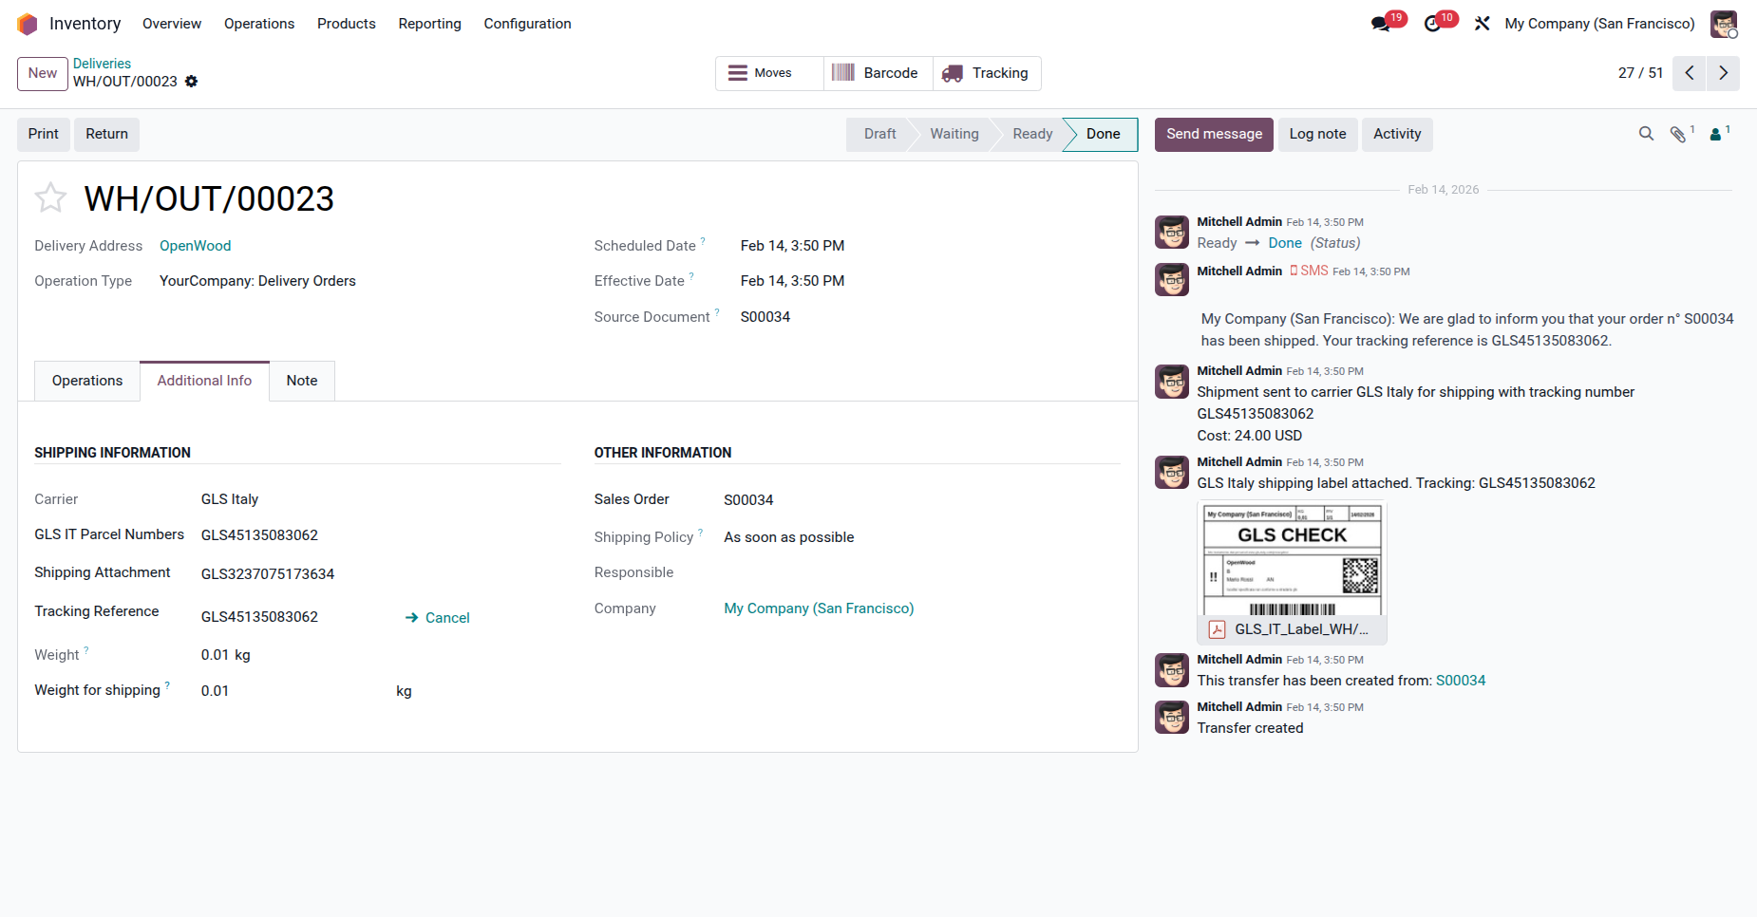Open the conversations chat icon
Viewport: 1757px width, 917px height.
click(1381, 24)
